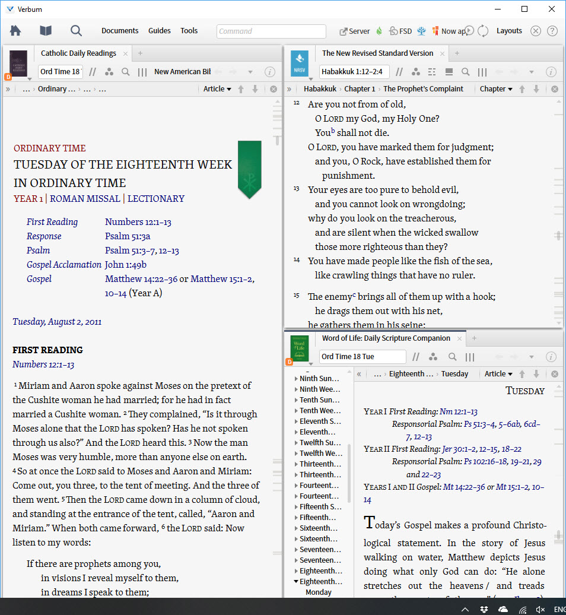Show table of contents pane in NRSV panel

point(289,90)
